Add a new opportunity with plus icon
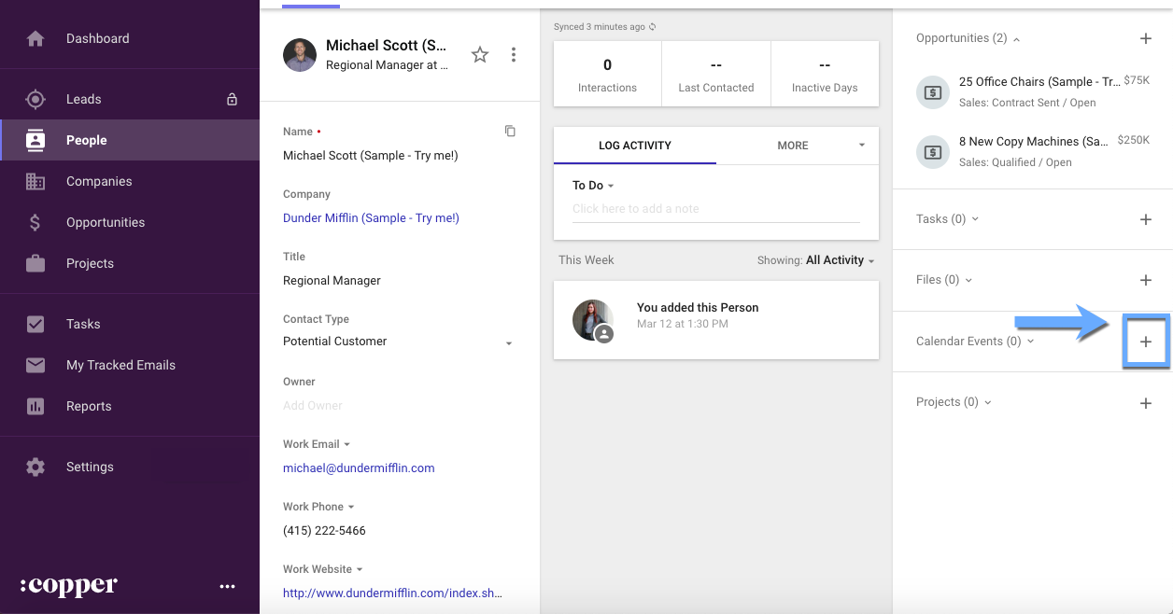 (1146, 39)
